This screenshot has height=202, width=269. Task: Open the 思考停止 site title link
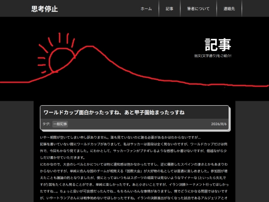[x=45, y=9]
